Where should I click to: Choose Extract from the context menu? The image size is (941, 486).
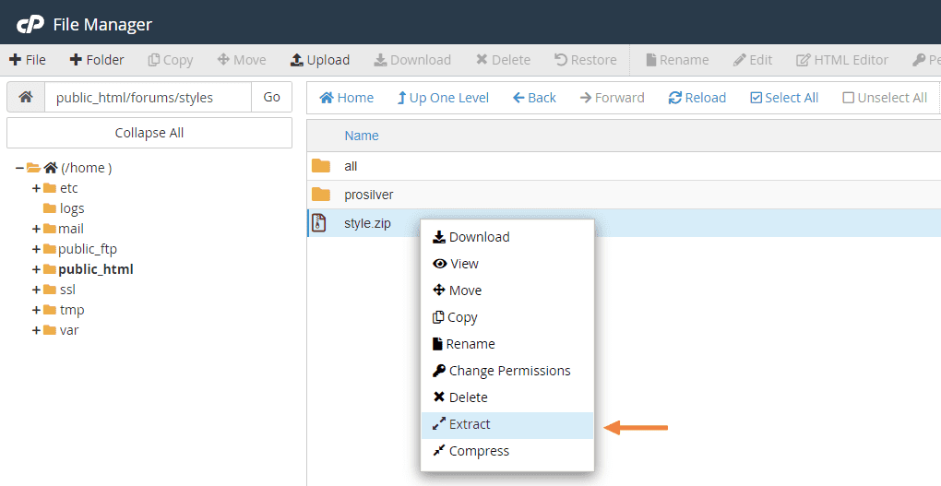pyautogui.click(x=470, y=424)
